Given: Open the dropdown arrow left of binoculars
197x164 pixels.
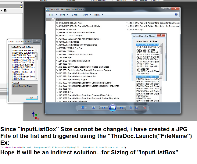Looking at the screenshot, I should point(2,10).
